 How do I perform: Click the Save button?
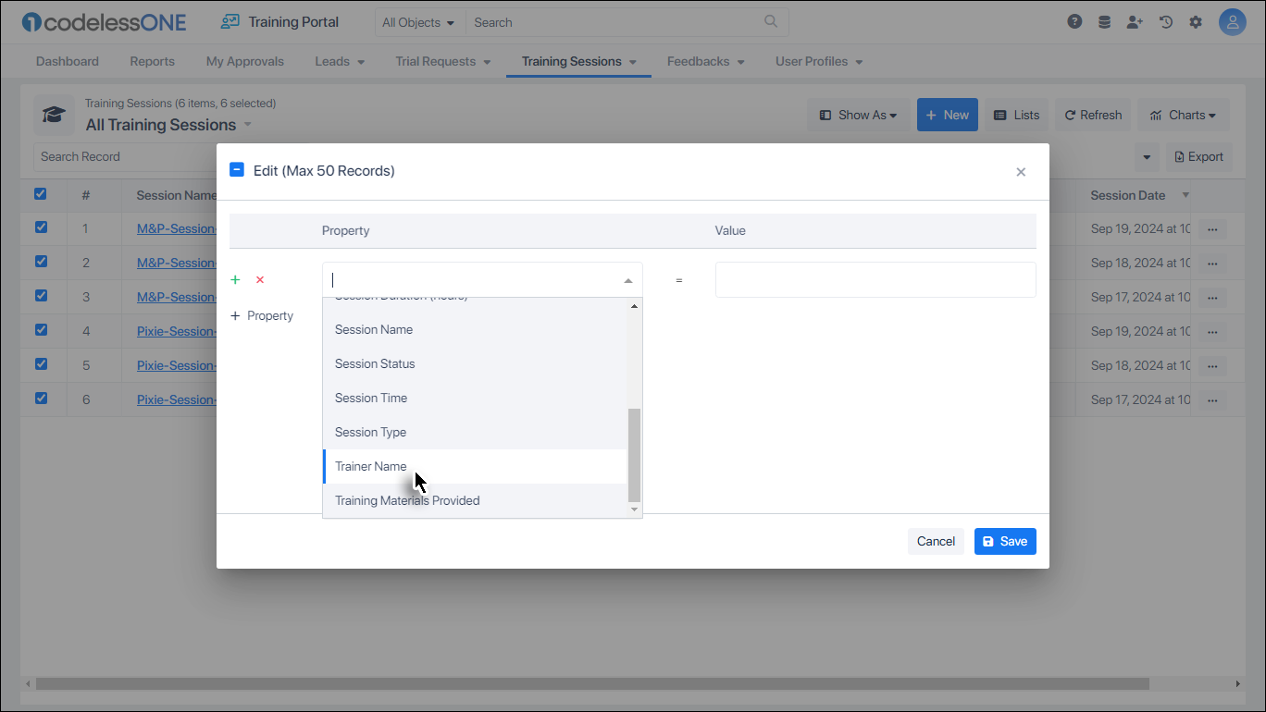click(x=1005, y=541)
